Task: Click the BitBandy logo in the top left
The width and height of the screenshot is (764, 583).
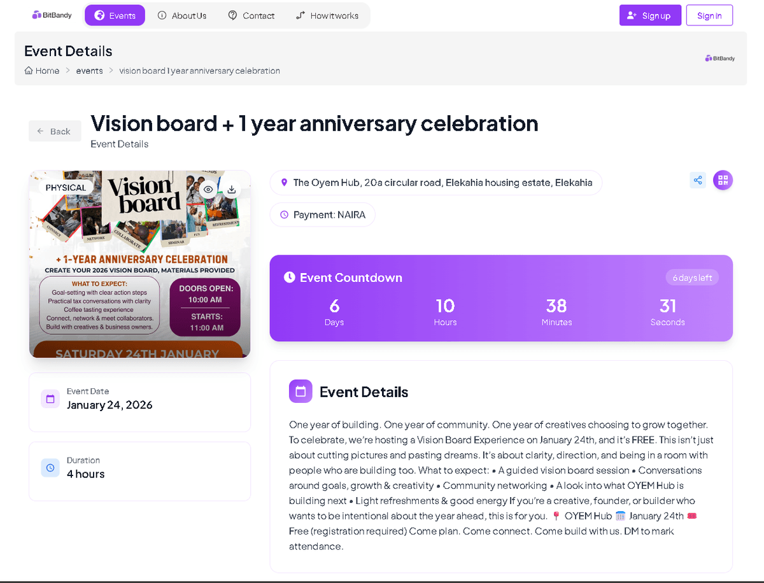Action: (51, 14)
